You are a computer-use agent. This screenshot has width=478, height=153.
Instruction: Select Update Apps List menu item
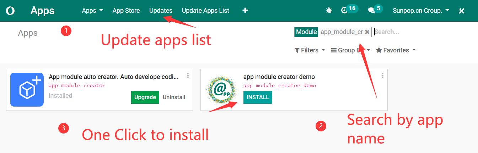(205, 11)
